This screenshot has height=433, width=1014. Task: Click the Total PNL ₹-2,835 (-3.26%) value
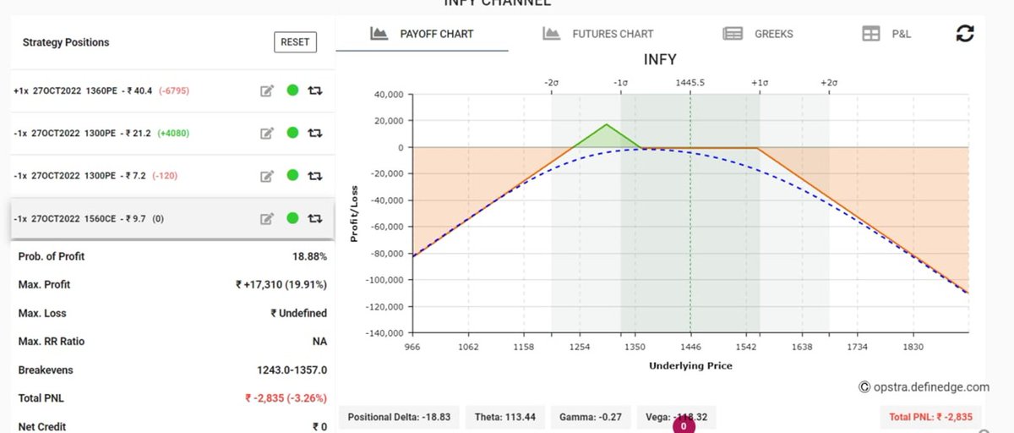pyautogui.click(x=286, y=398)
